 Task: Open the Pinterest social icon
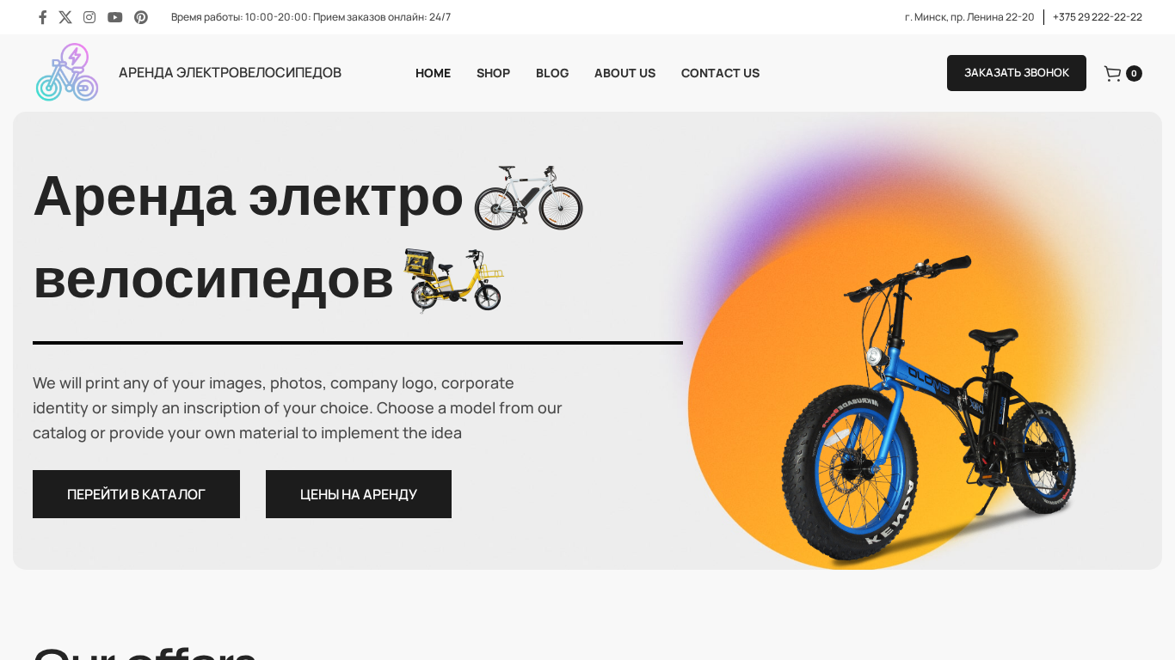141,17
